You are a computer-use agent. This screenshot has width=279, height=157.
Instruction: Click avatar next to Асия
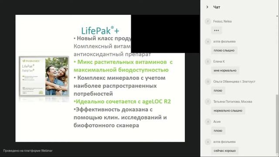click(x=208, y=122)
